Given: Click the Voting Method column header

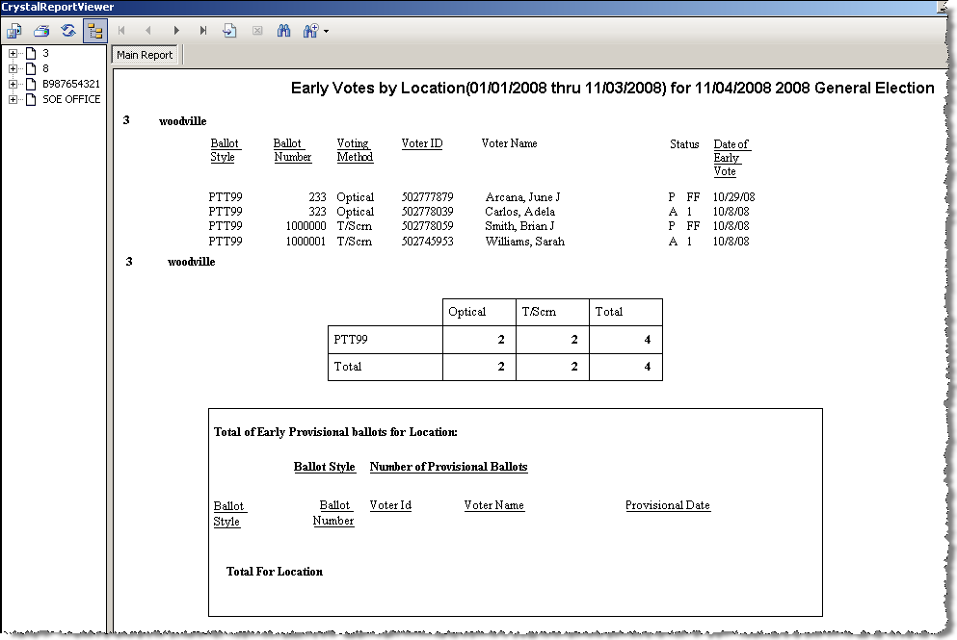Looking at the screenshot, I should (x=355, y=150).
